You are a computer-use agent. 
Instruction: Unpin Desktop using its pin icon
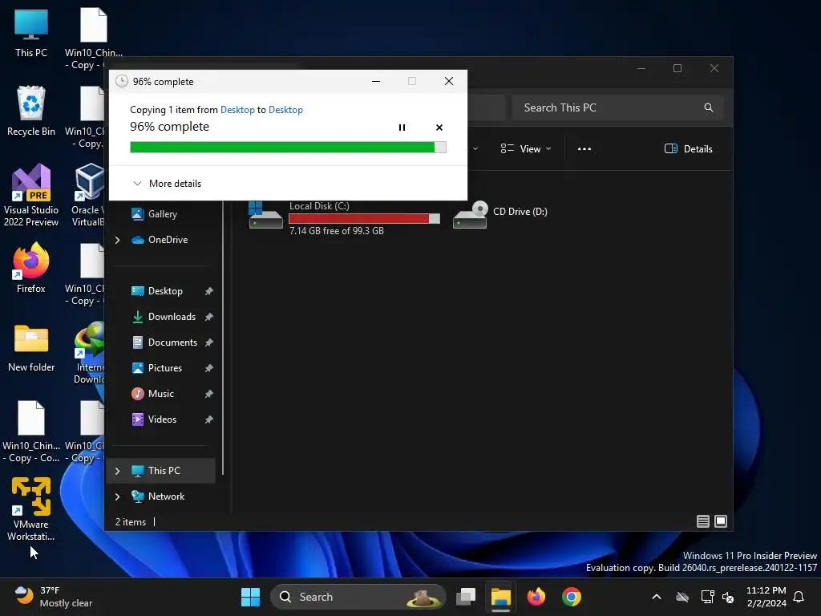tap(209, 291)
